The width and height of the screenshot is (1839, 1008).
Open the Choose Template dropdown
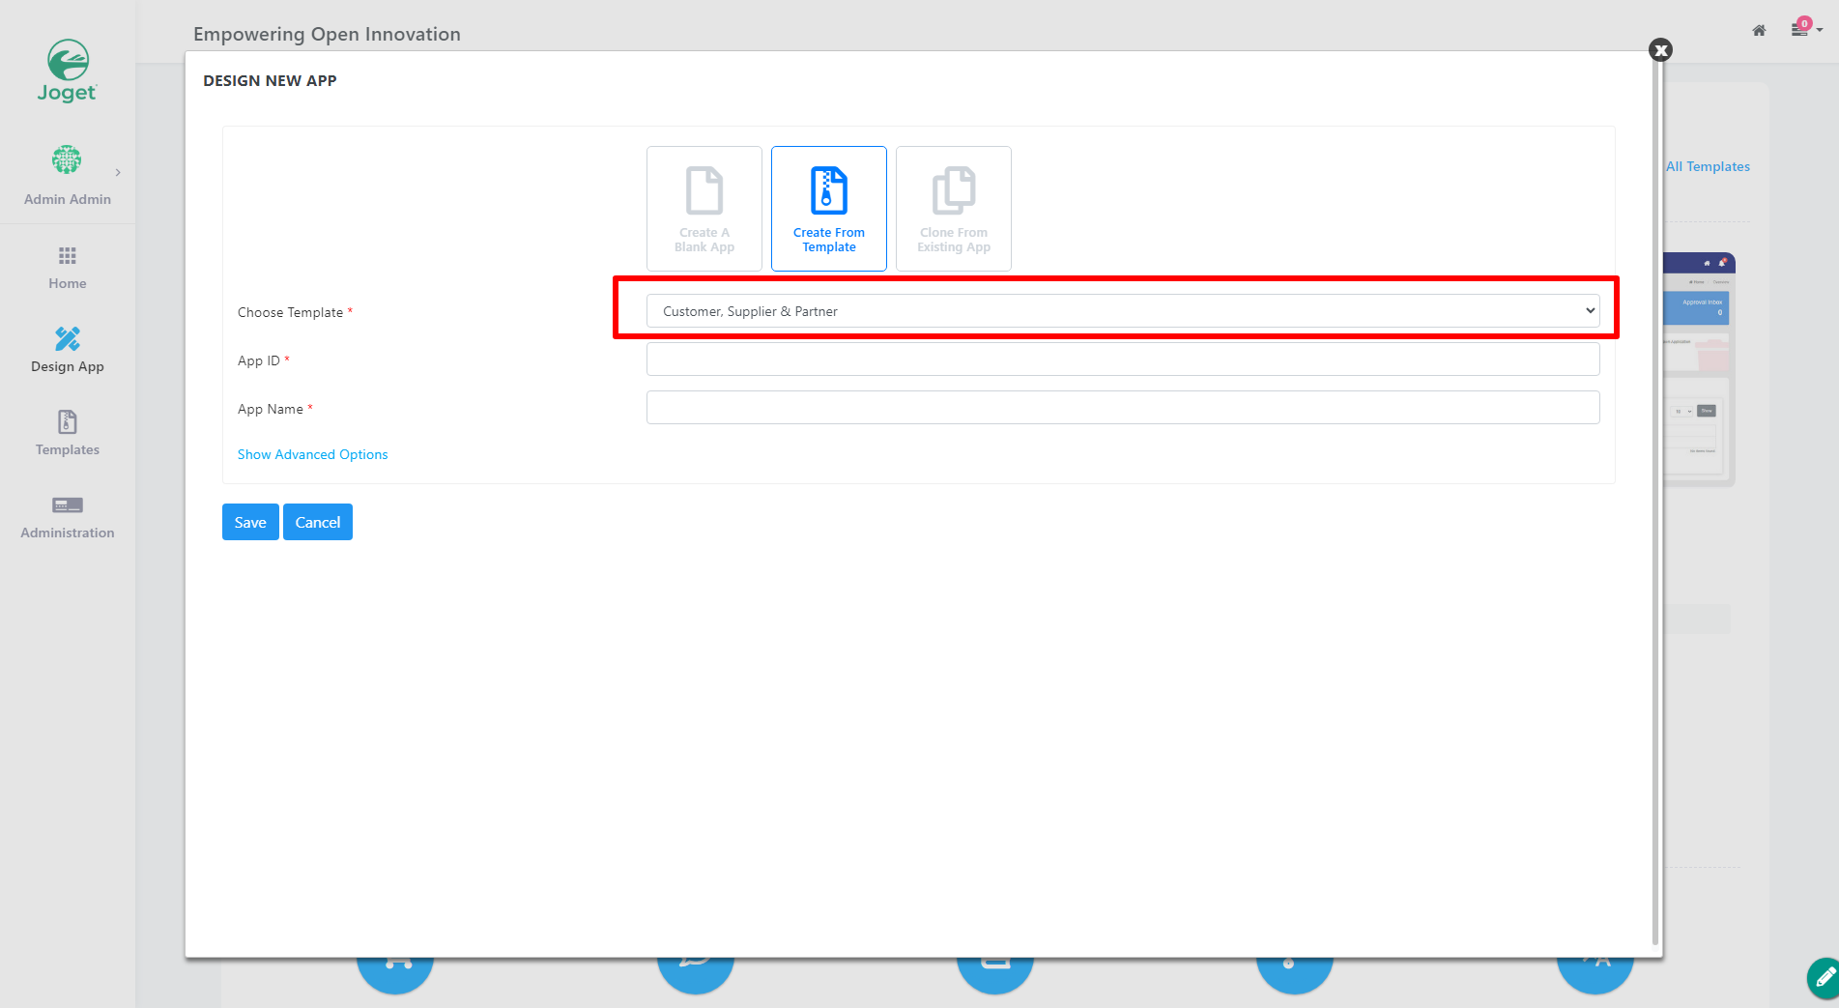(1123, 311)
